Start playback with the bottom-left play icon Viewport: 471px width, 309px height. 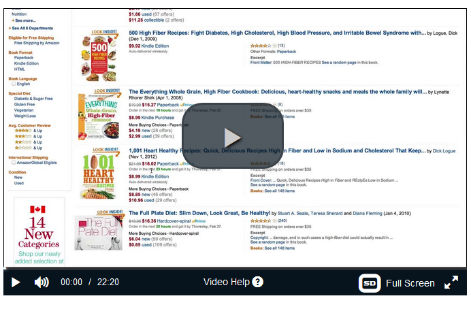click(x=16, y=282)
